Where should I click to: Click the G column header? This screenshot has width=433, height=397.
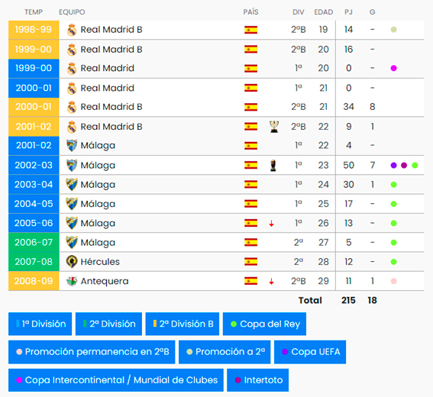pyautogui.click(x=372, y=12)
